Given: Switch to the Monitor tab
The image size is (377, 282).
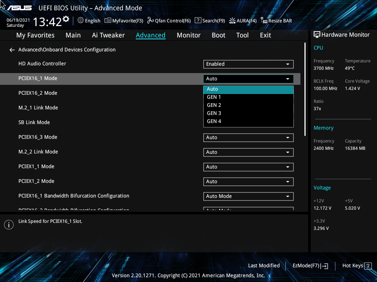Looking at the screenshot, I should (188, 35).
